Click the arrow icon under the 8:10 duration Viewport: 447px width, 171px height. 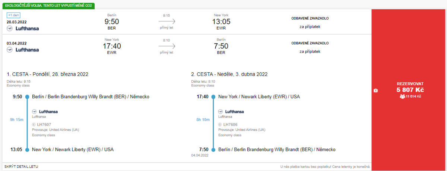click(167, 46)
